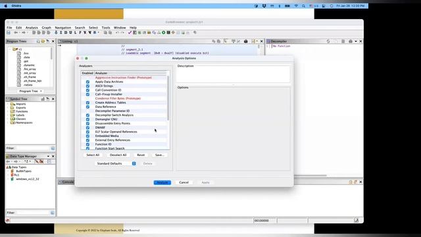
Task: Uncheck the Disassemble Entry Points analyzer
Action: (x=87, y=124)
